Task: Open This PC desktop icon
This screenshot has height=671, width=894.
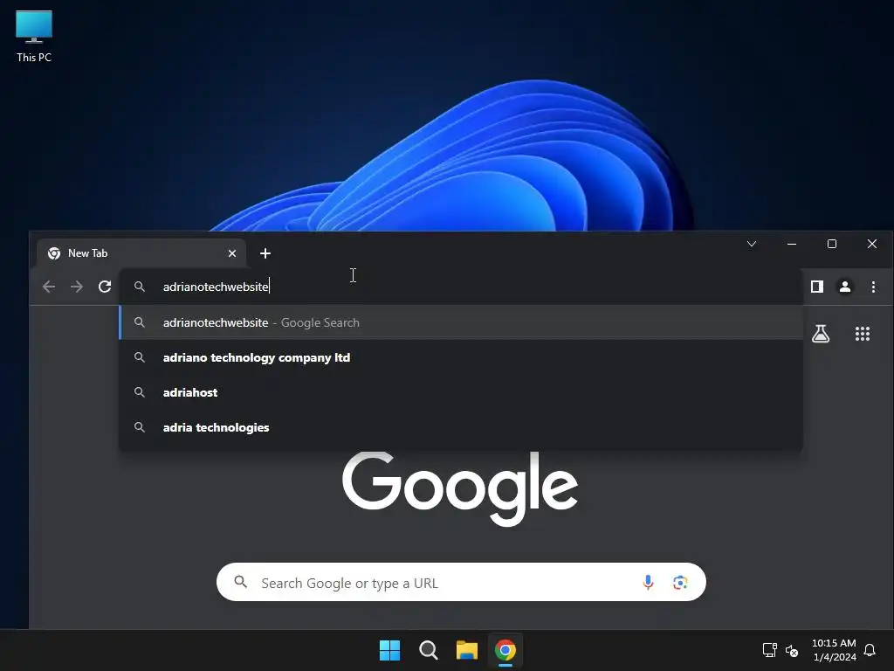Action: coord(34,37)
